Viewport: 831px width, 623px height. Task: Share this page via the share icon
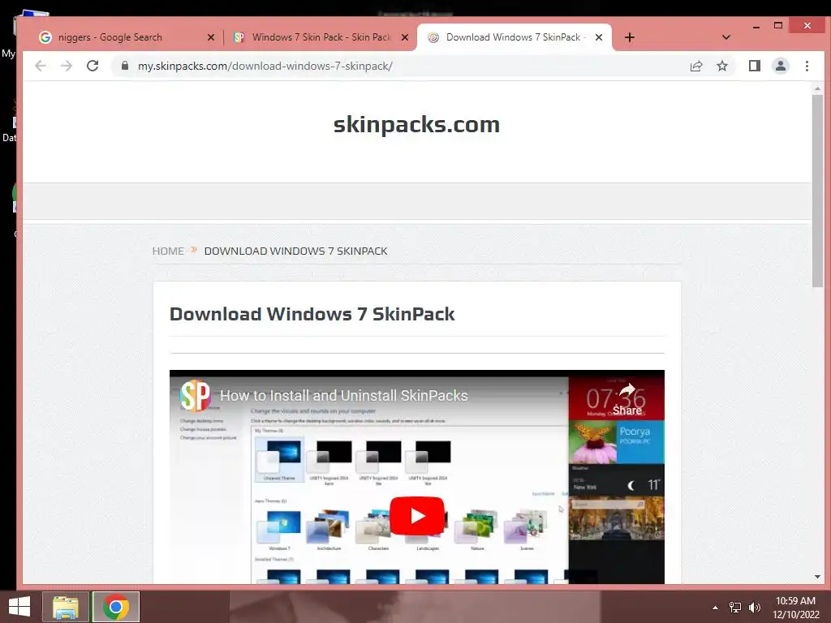pyautogui.click(x=695, y=66)
